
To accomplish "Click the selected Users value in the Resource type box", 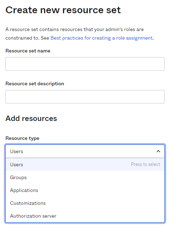I will click(x=16, y=151).
